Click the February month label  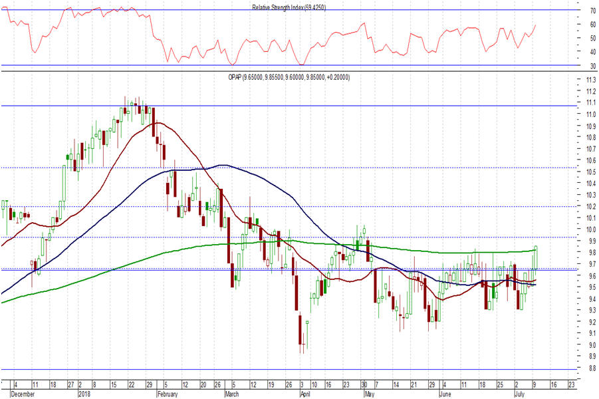coord(168,394)
